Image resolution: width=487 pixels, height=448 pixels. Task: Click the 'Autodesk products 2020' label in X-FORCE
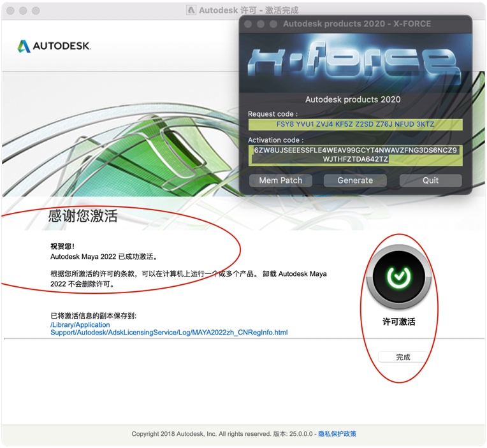(353, 99)
